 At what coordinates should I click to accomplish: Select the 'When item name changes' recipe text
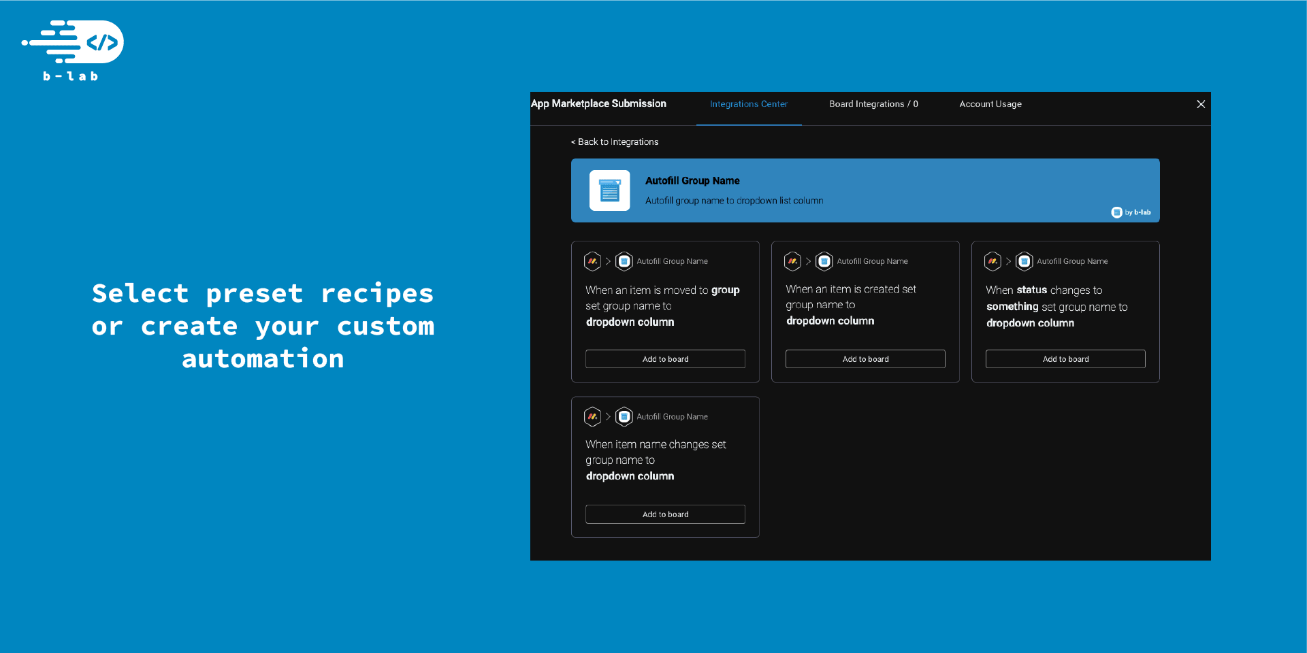656,461
